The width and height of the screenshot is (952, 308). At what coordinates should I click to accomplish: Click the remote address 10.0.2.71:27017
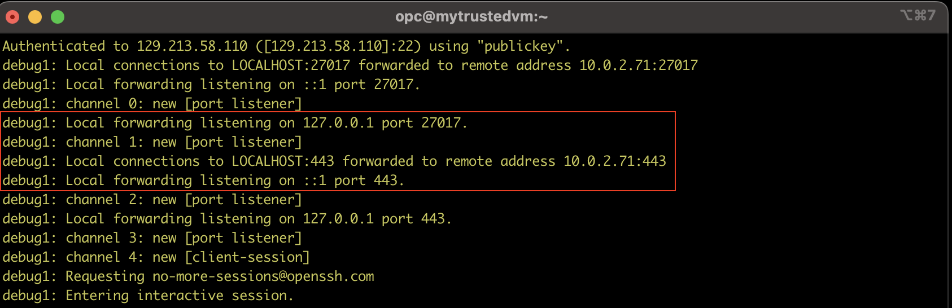(x=638, y=65)
